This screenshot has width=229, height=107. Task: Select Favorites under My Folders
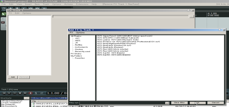tap(80, 58)
